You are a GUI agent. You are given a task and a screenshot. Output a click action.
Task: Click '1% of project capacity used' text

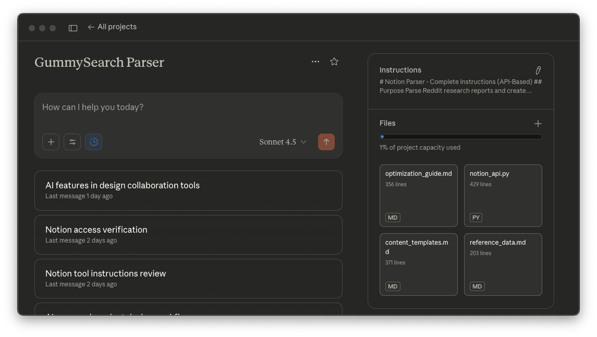pos(420,147)
